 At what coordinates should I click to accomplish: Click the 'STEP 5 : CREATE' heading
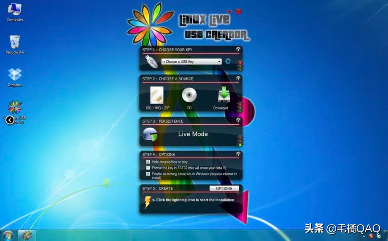[x=158, y=188]
